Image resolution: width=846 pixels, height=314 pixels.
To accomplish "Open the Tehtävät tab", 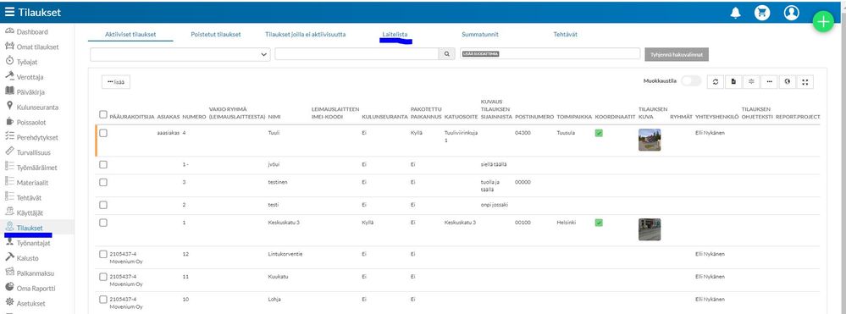I will [x=566, y=35].
